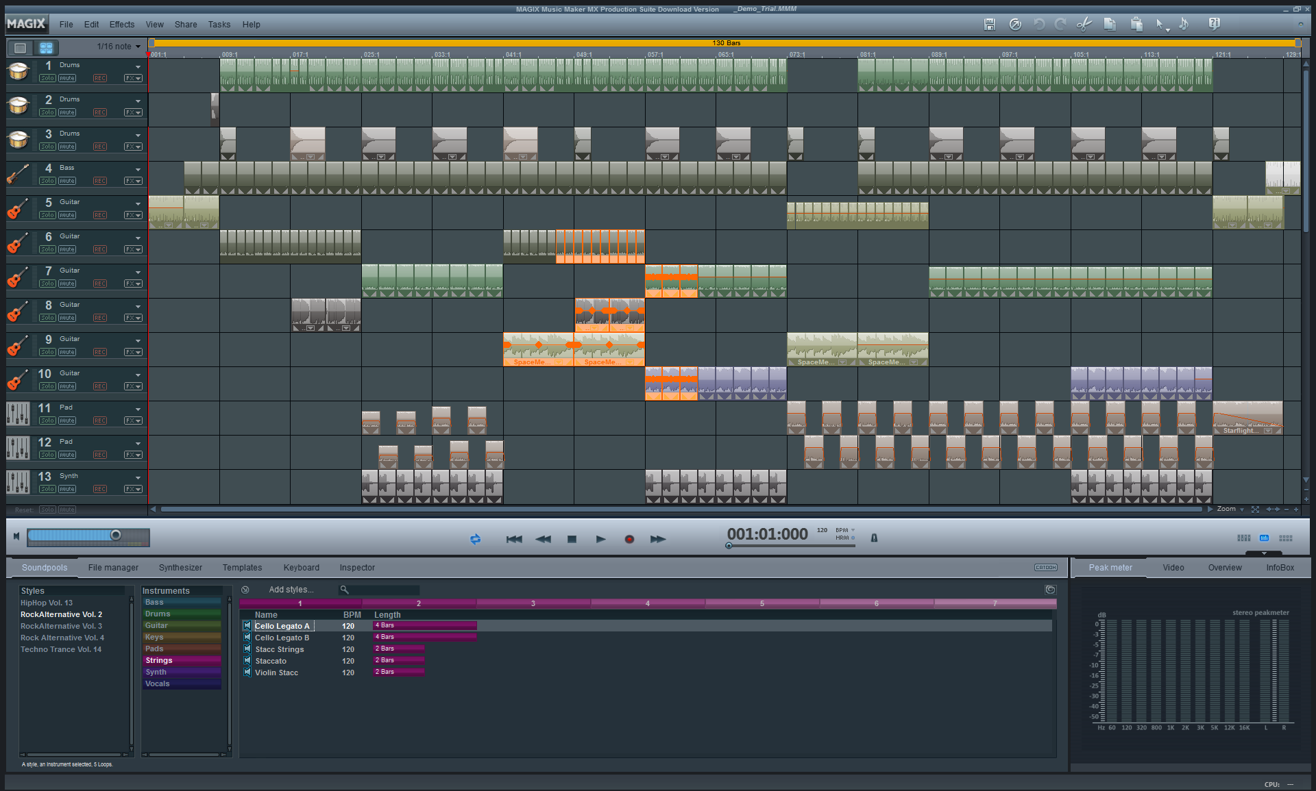Click the speaker volume icon
Viewport: 1316px width, 791px height.
(16, 536)
